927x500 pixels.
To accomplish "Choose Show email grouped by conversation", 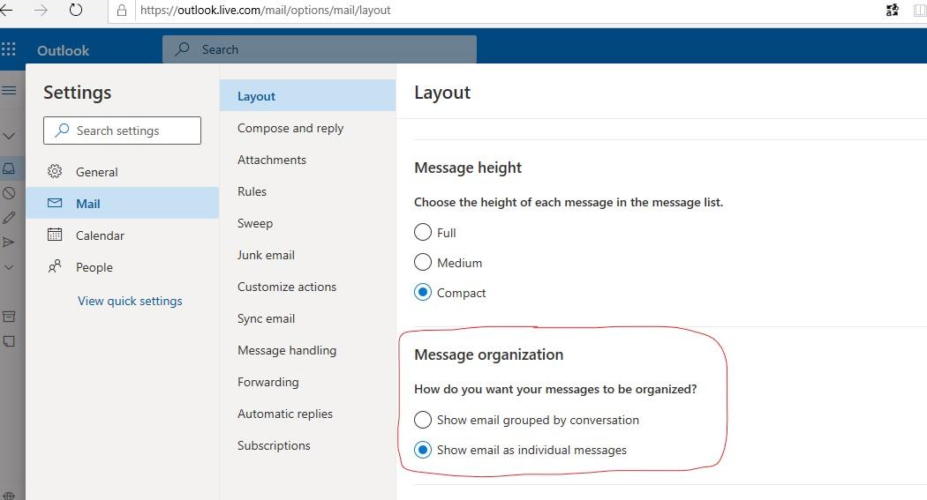I will (423, 420).
